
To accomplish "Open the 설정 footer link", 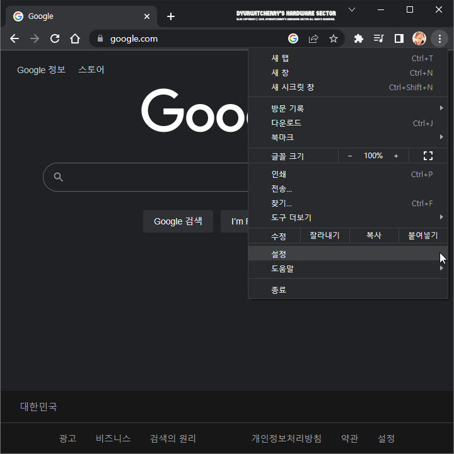I will click(387, 438).
